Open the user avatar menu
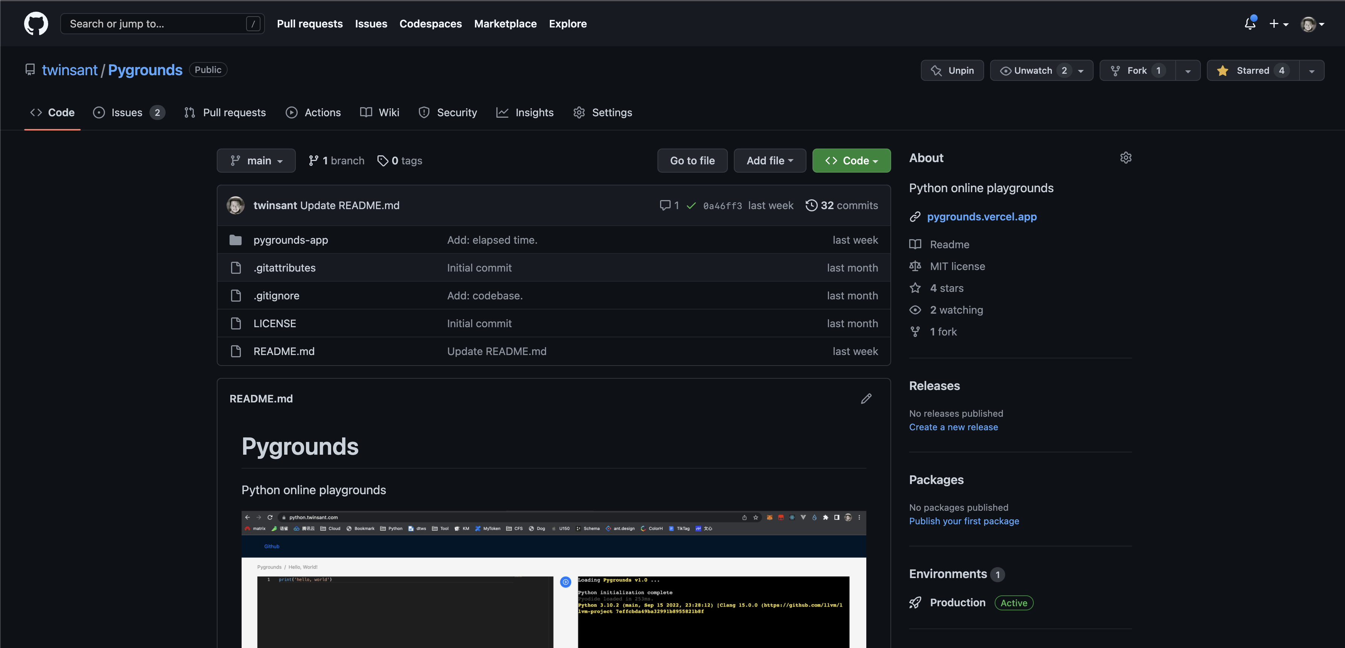1345x648 pixels. coord(1313,23)
